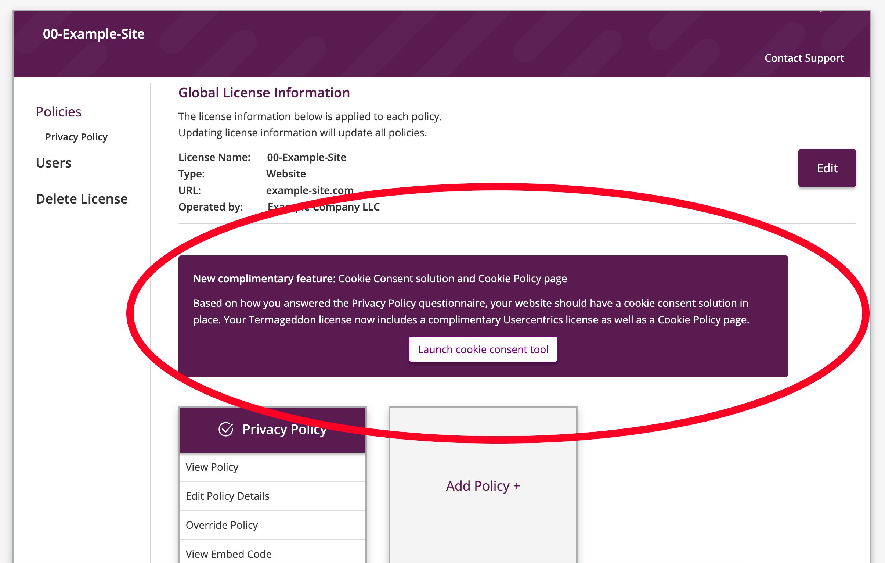Select Override Policy option
The width and height of the screenshot is (885, 563).
(x=222, y=525)
